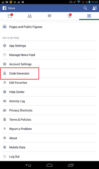
Task: Tap the Help Center question icon
Action: pos(4,92)
